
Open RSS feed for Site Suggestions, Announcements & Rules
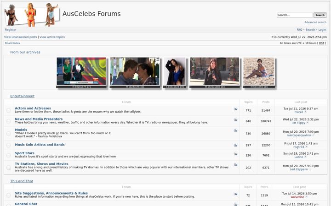tap(235, 194)
